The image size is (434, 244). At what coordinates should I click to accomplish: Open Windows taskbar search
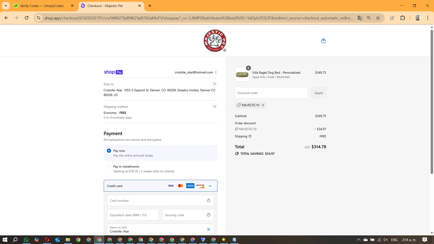tap(15, 240)
